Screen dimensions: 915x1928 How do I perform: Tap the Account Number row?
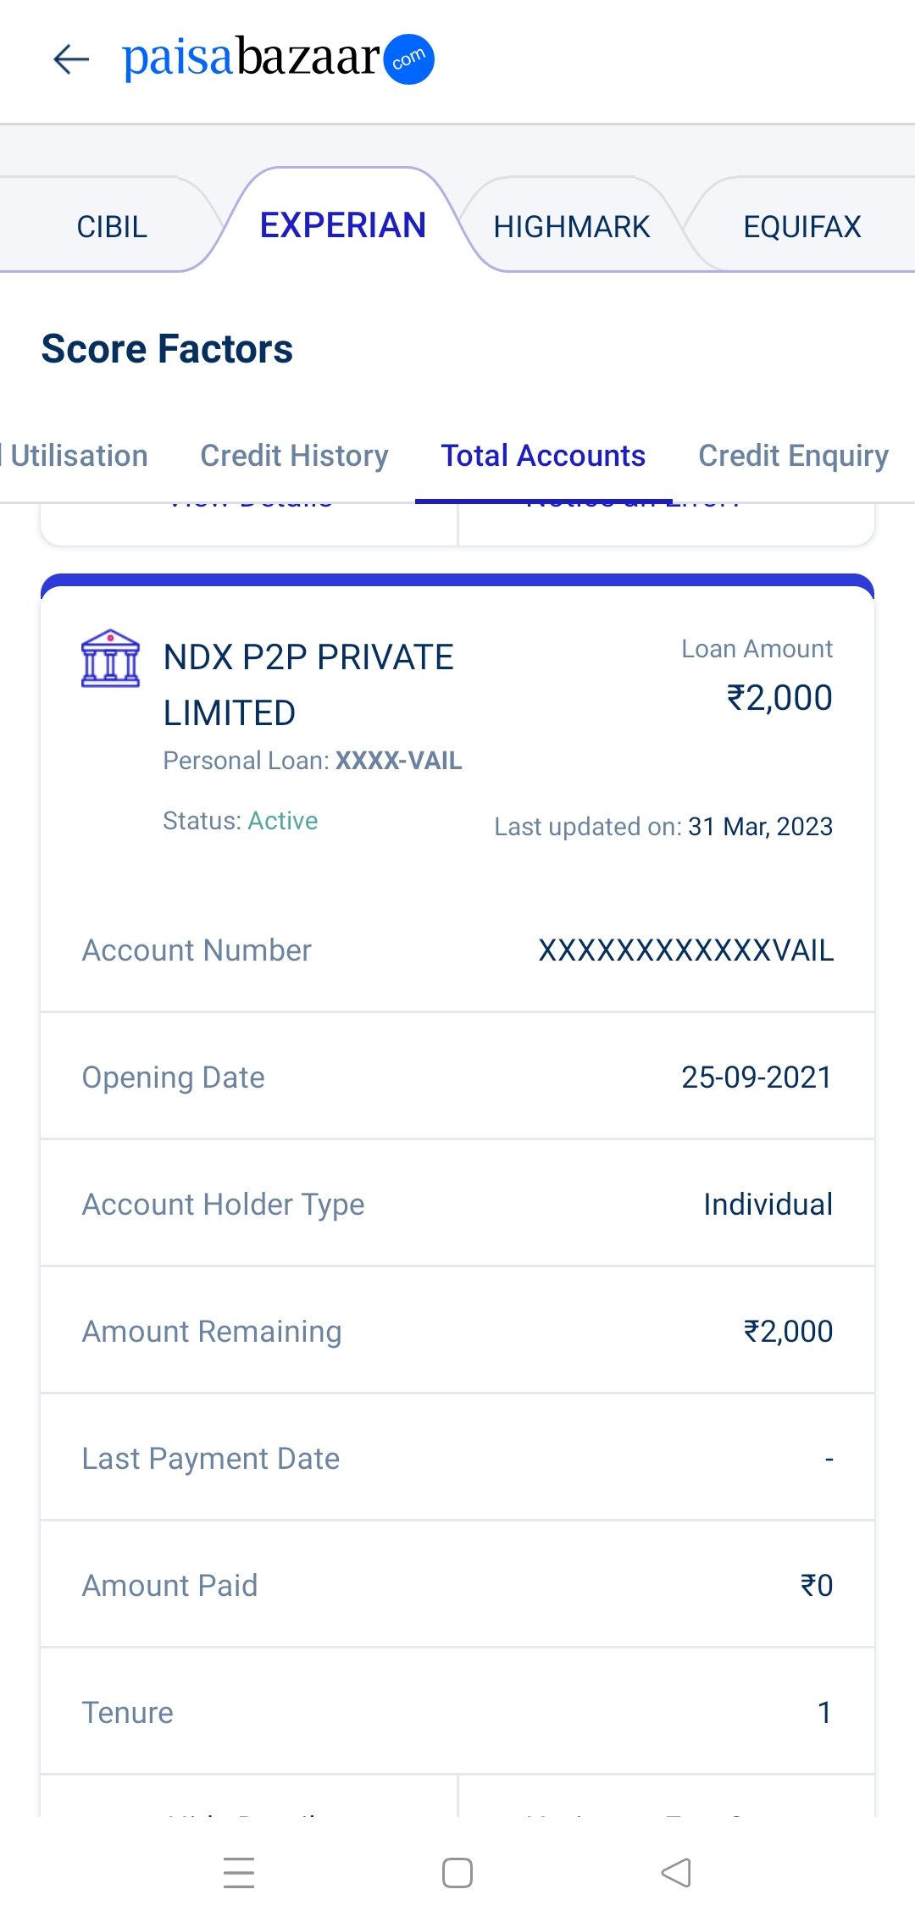457,950
